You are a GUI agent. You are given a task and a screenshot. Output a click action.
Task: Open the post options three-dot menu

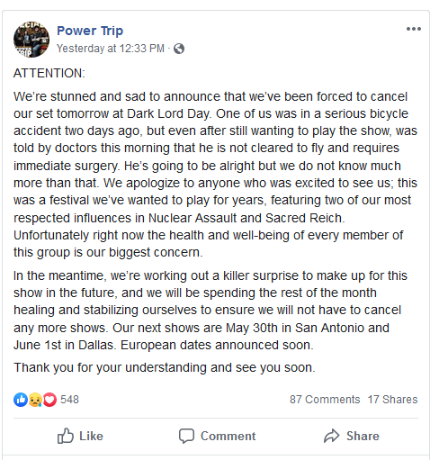414,29
